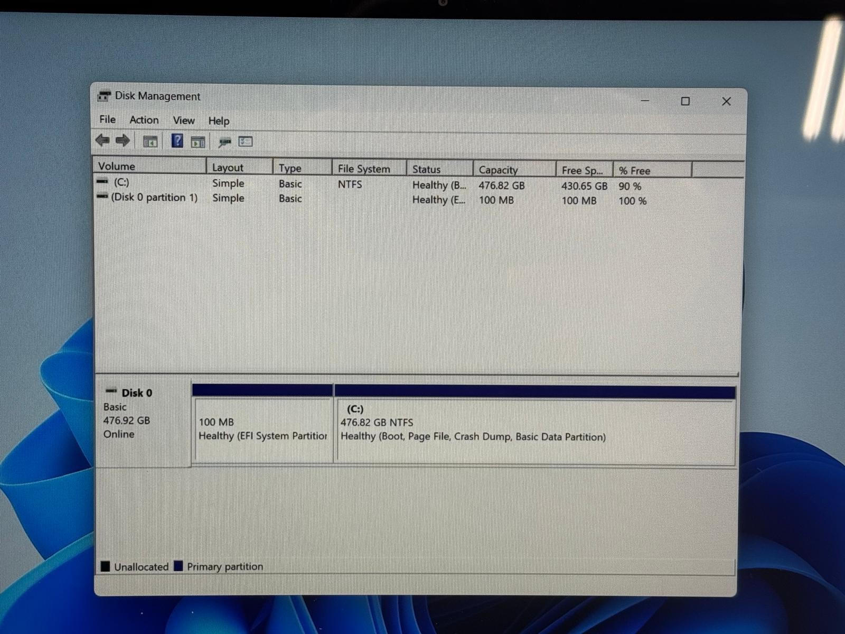Viewport: 845px width, 634px height.
Task: Open the Action menu
Action: 144,120
